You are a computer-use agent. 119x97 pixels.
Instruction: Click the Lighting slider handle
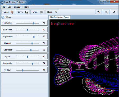34,23
